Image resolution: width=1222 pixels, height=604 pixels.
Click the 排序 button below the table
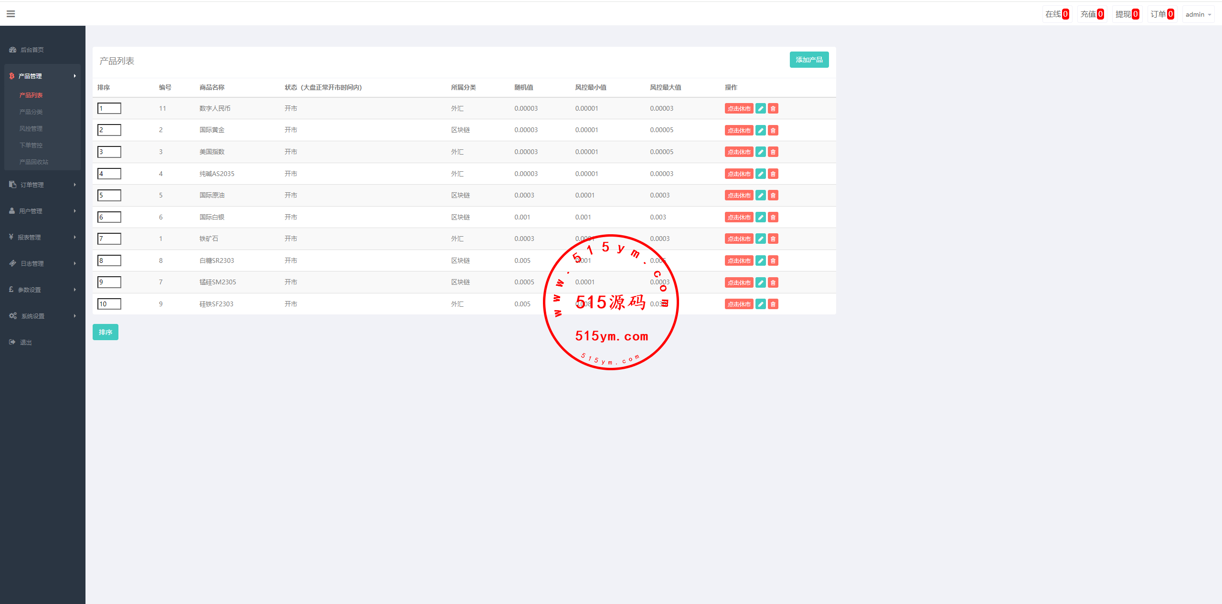(x=106, y=333)
